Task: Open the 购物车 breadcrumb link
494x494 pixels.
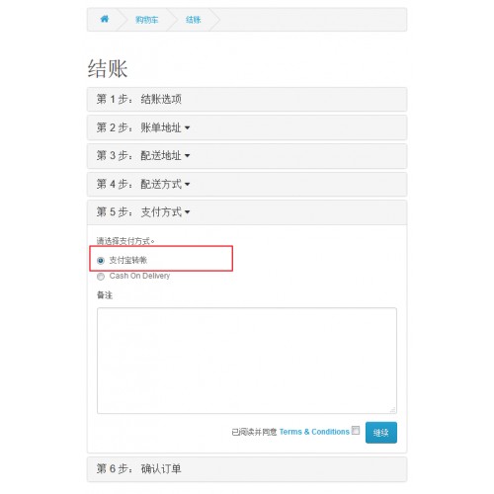Action: tap(147, 20)
